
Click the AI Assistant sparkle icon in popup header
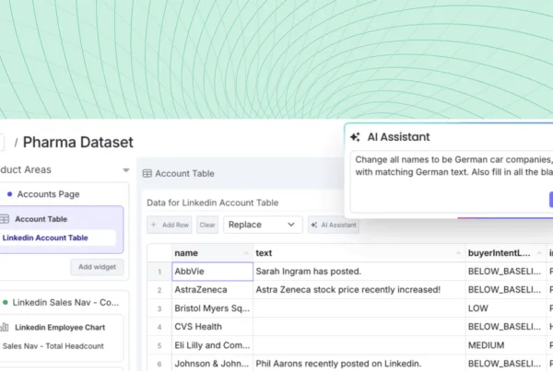tap(355, 136)
